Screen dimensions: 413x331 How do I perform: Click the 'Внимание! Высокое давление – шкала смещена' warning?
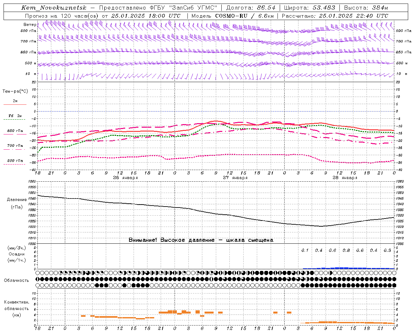[201, 240]
